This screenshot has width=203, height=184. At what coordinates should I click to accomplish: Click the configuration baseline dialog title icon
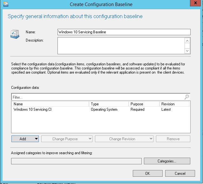[6, 4]
